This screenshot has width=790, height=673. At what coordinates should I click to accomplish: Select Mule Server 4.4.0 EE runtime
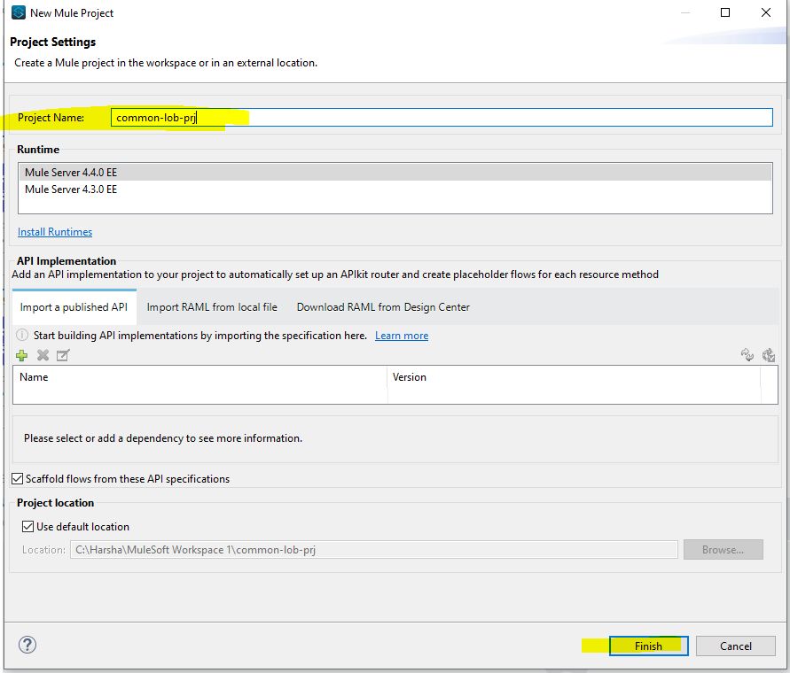[395, 172]
